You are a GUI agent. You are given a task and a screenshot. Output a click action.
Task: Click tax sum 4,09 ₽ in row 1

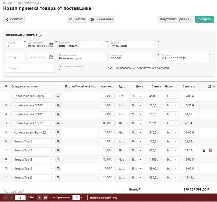190,96
